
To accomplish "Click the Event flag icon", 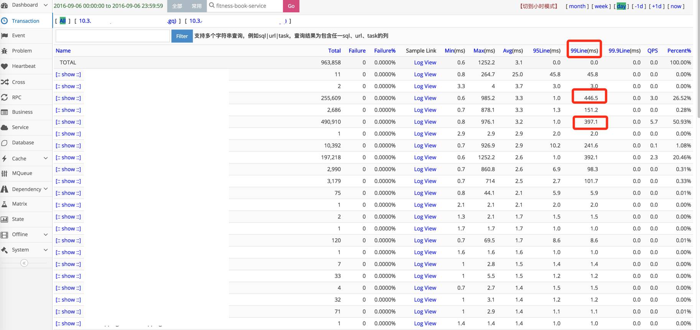I will pos(5,36).
